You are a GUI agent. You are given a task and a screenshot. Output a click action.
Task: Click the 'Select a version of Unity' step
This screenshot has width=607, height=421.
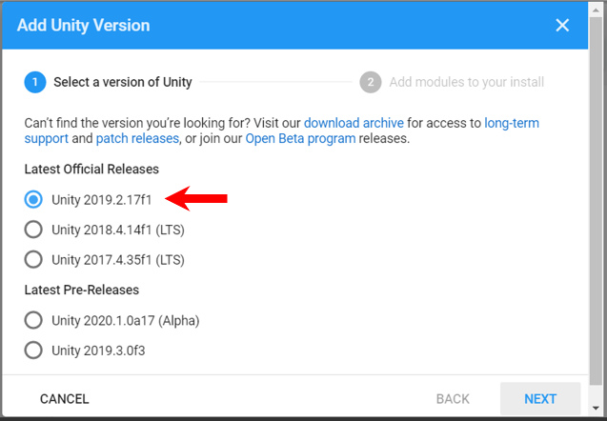122,82
